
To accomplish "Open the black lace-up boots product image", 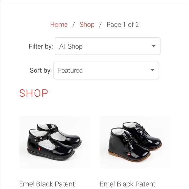I will (135, 142).
